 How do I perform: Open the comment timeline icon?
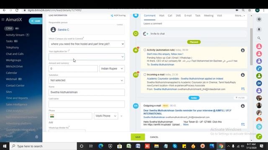coord(136,15)
